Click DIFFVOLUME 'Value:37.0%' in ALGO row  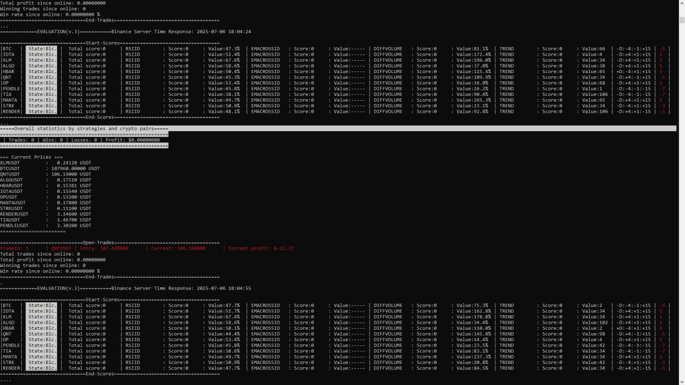pyautogui.click(x=472, y=66)
